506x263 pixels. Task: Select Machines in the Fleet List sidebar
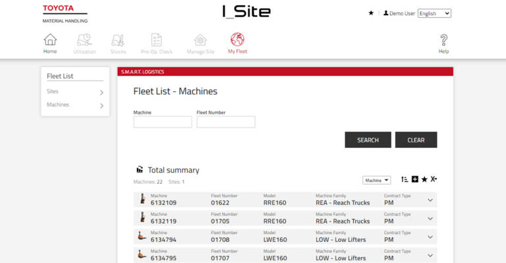pyautogui.click(x=58, y=105)
